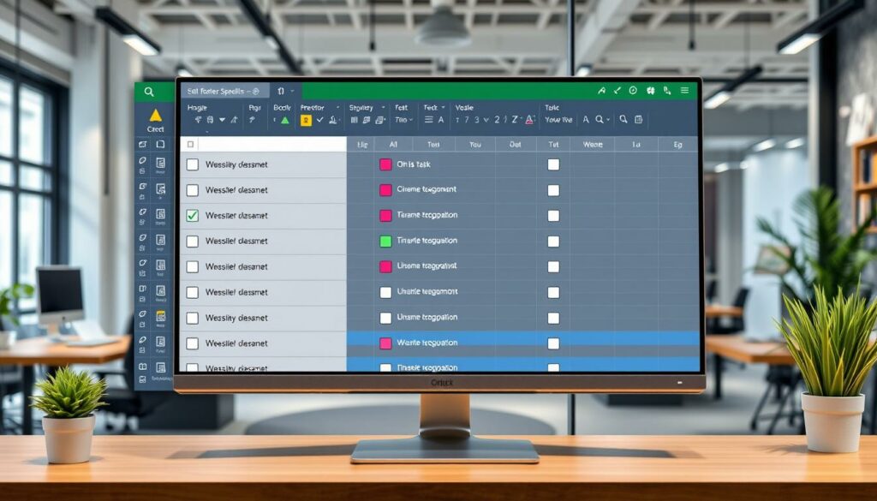Click the letter A icon under Fect
Image resolution: width=877 pixels, height=501 pixels.
click(441, 120)
